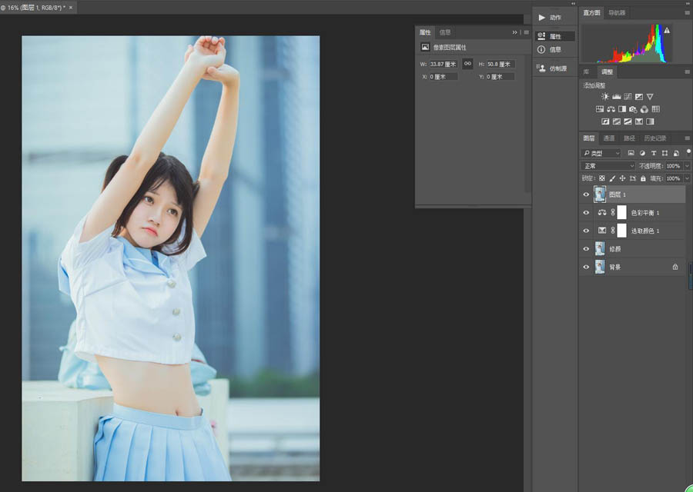The image size is (693, 492).
Task: Click the link width and height chain icon
Action: [467, 65]
